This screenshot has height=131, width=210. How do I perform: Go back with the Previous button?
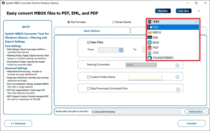18,124
